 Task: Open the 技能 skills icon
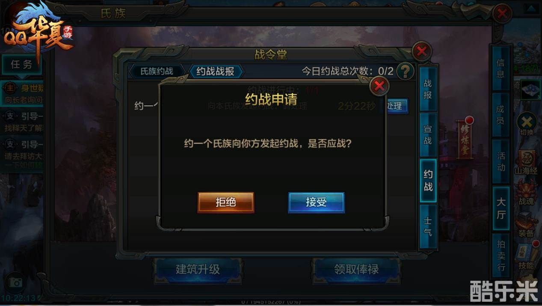pos(526,256)
